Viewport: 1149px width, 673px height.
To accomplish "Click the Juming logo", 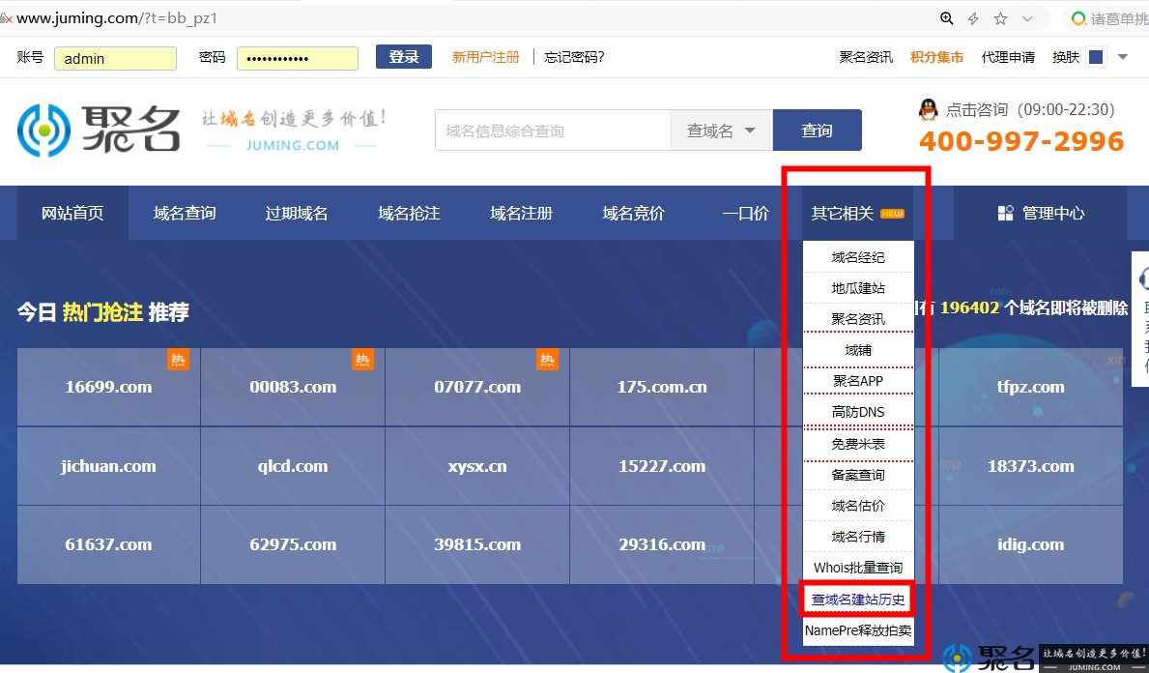I will (99, 130).
